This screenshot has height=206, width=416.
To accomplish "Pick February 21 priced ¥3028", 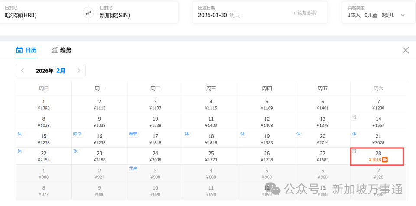I will tap(378, 138).
